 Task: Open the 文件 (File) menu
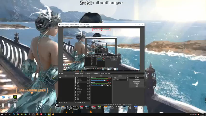61,27
